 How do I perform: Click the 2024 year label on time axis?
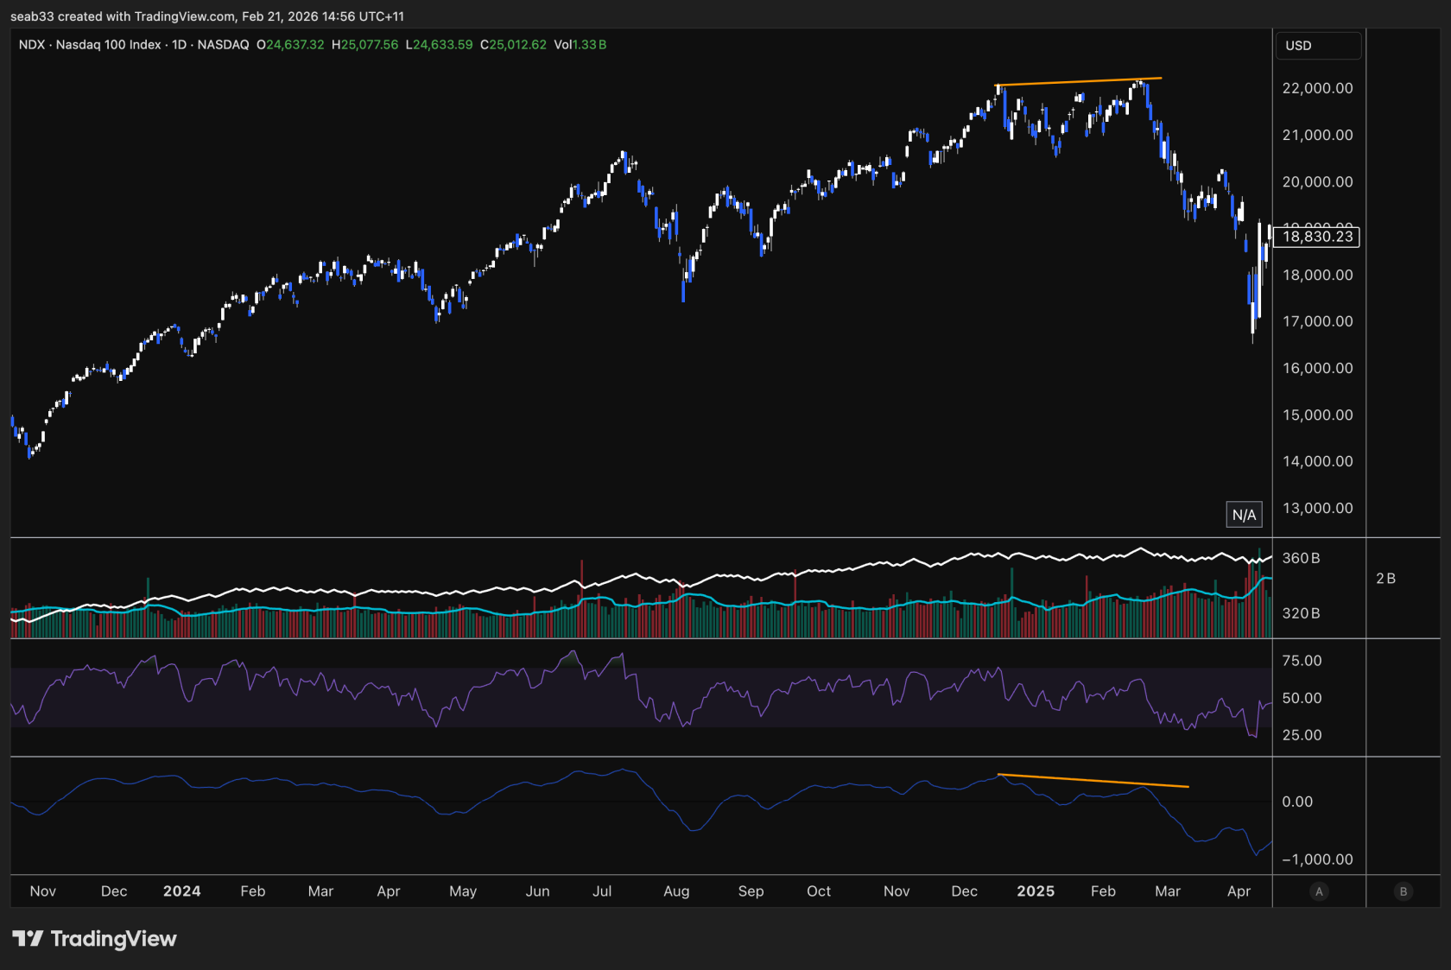181,891
